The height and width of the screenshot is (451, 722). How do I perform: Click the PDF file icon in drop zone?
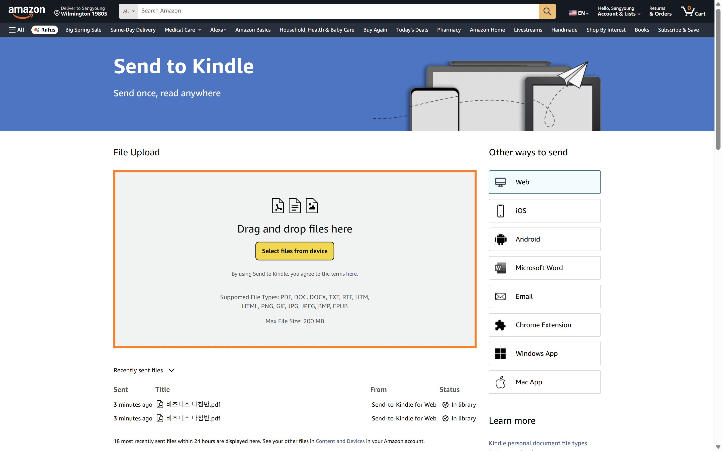click(x=278, y=205)
